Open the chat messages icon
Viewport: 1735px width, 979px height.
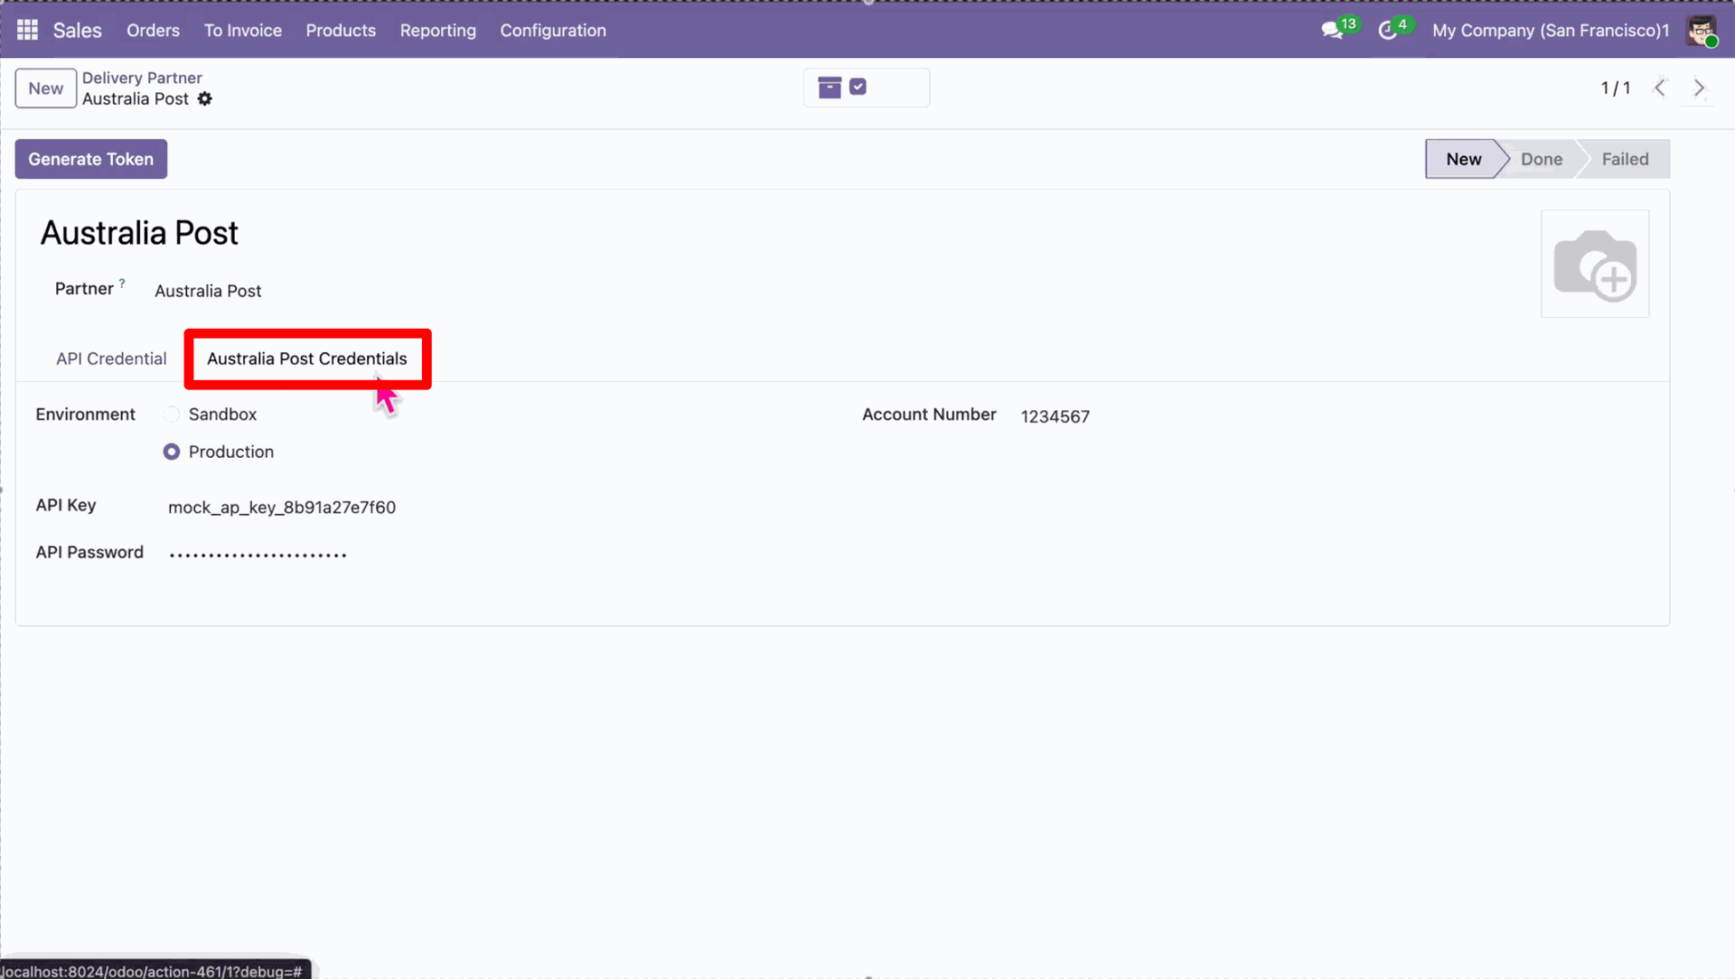tap(1332, 31)
